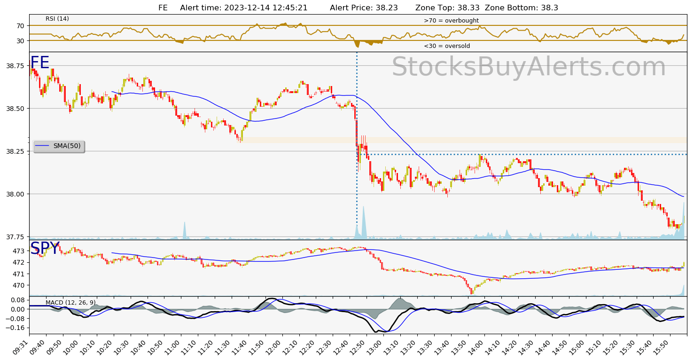
Task: Click the MACD (12, 26, 9) label
Action: coord(70,303)
